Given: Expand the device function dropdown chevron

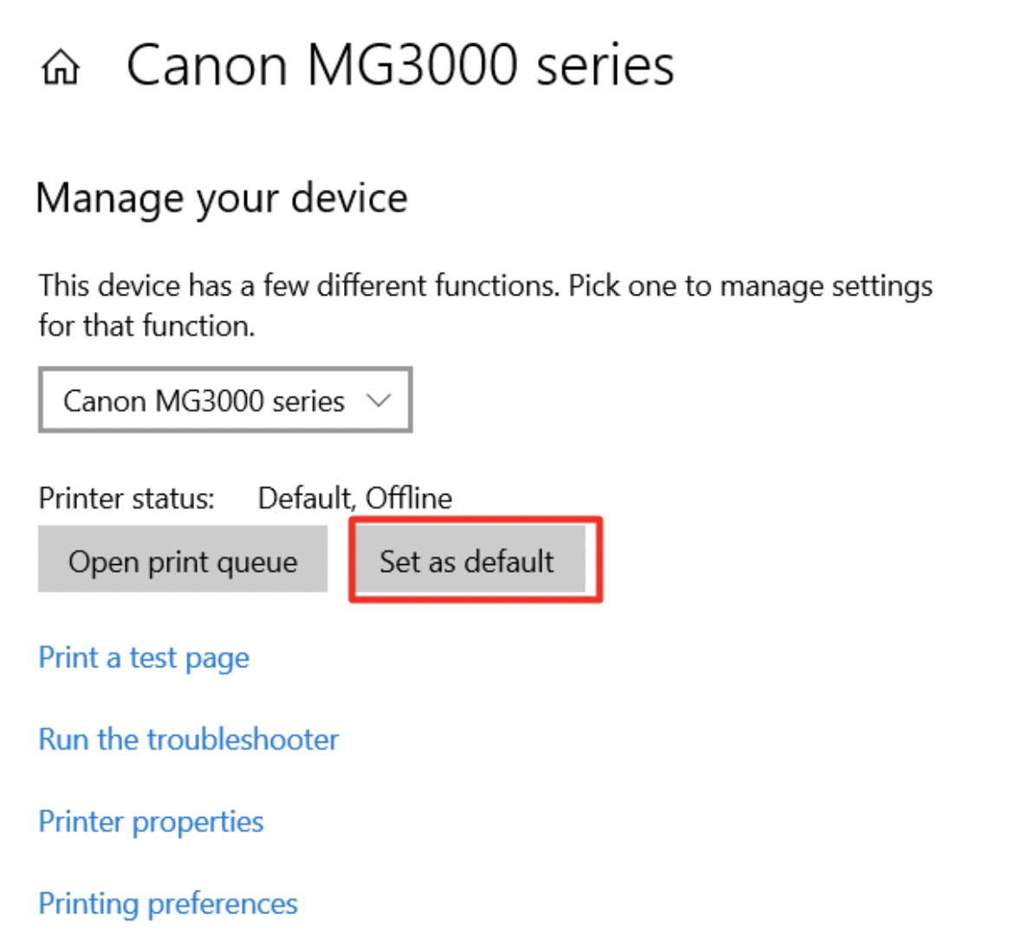Looking at the screenshot, I should pyautogui.click(x=379, y=400).
